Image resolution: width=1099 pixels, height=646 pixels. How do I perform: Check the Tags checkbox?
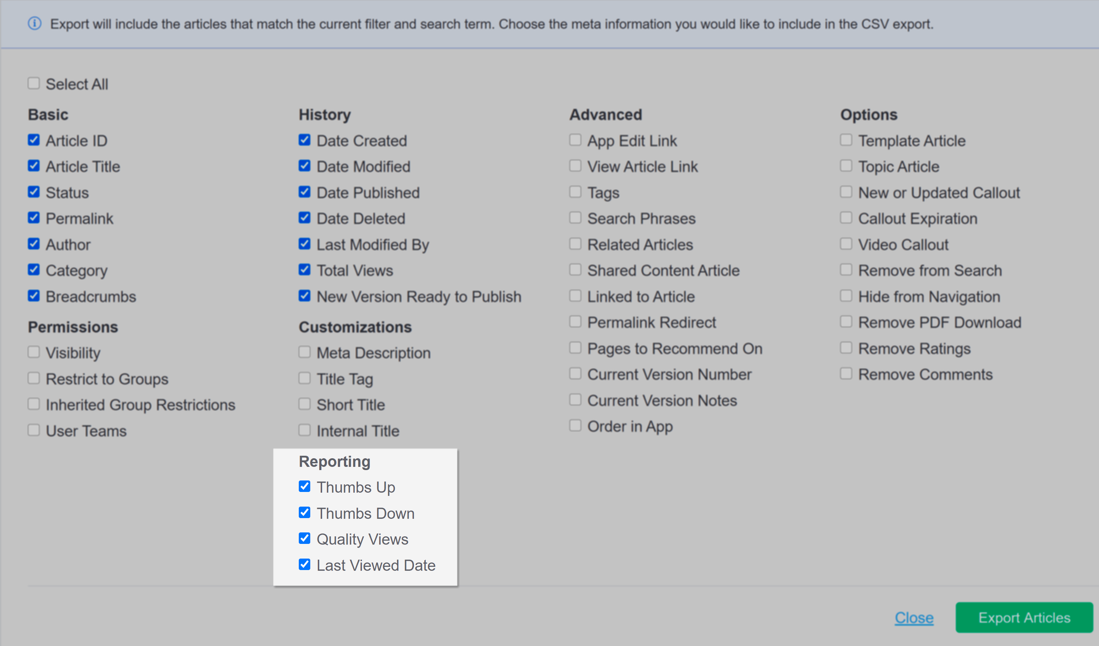(575, 192)
